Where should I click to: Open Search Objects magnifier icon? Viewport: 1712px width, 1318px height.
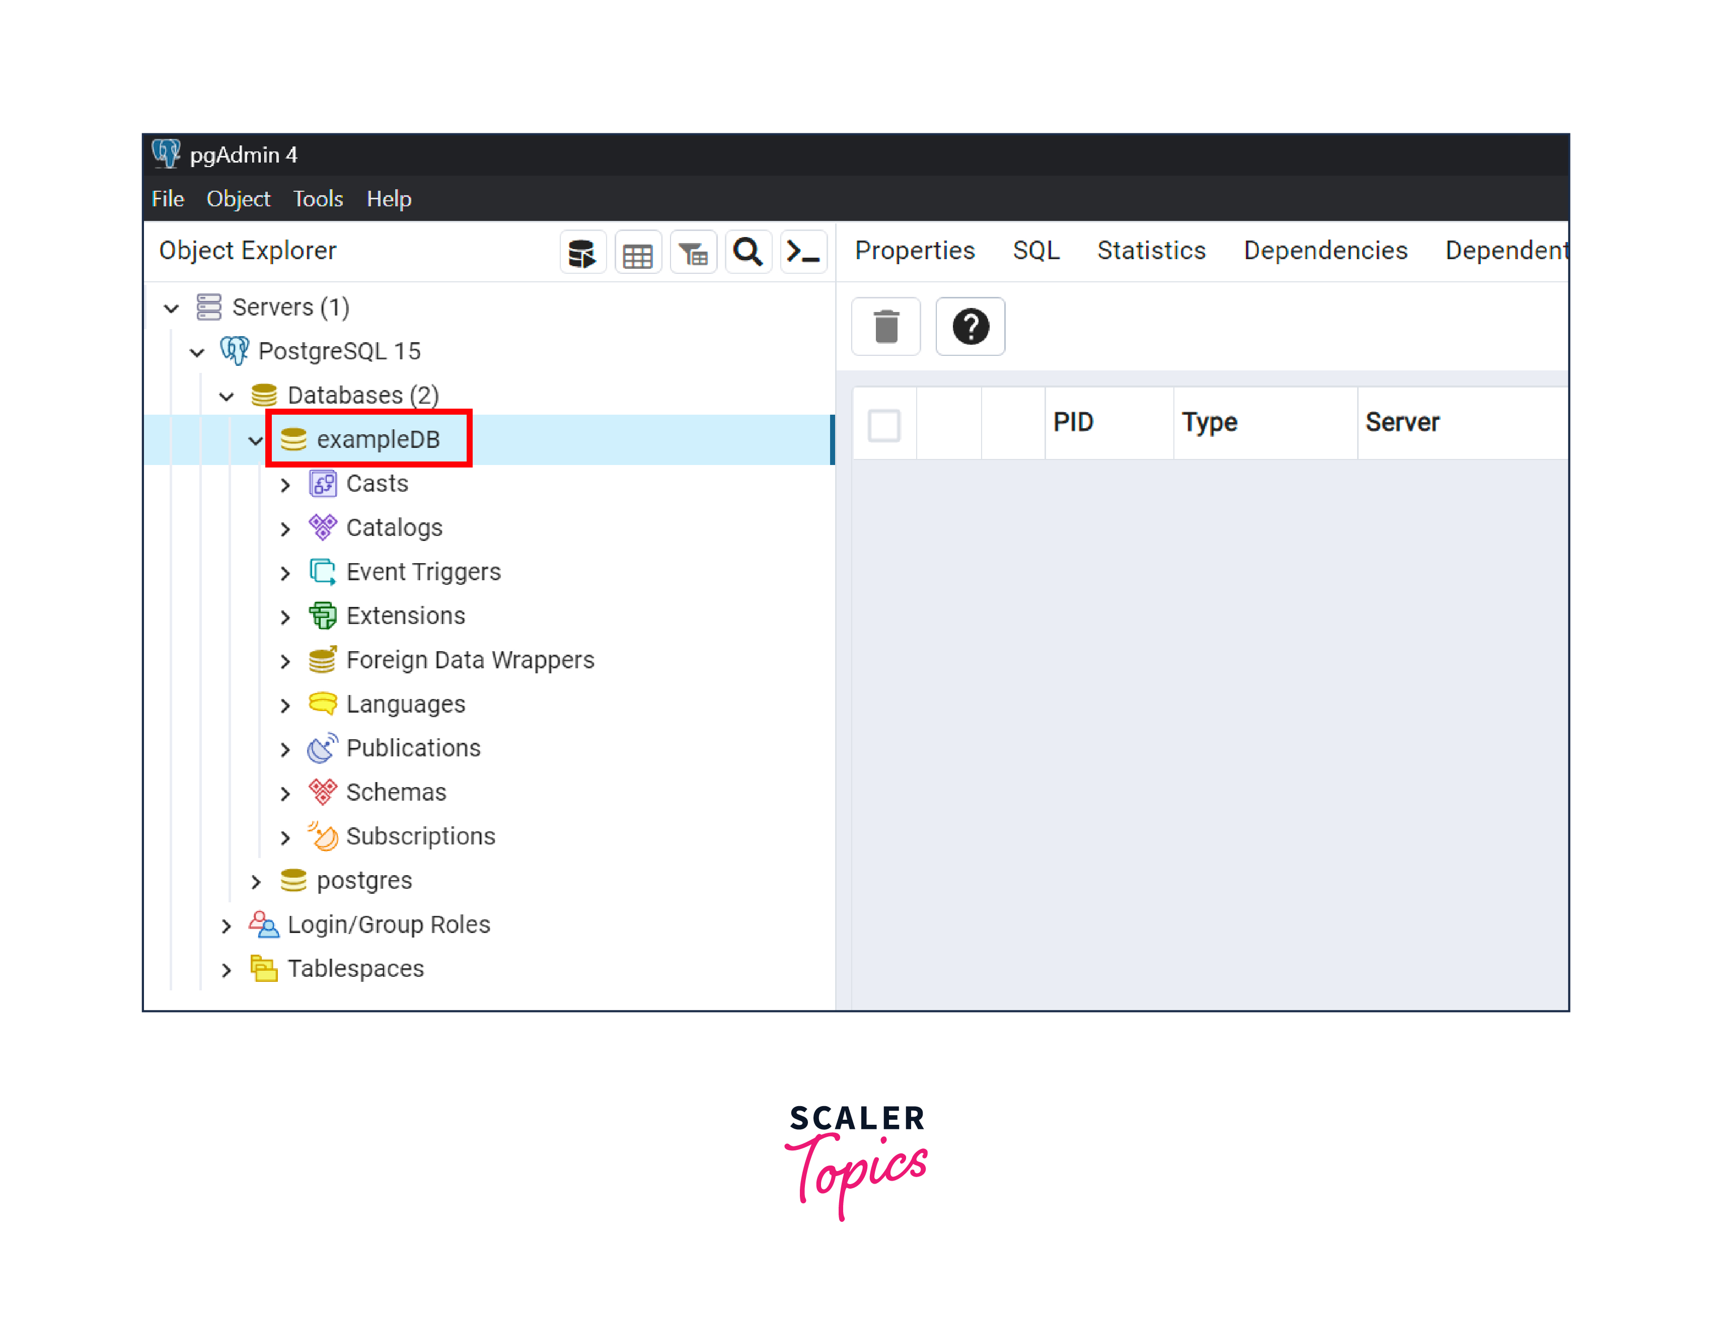click(748, 252)
